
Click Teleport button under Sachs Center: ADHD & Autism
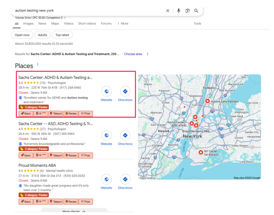click(56, 114)
